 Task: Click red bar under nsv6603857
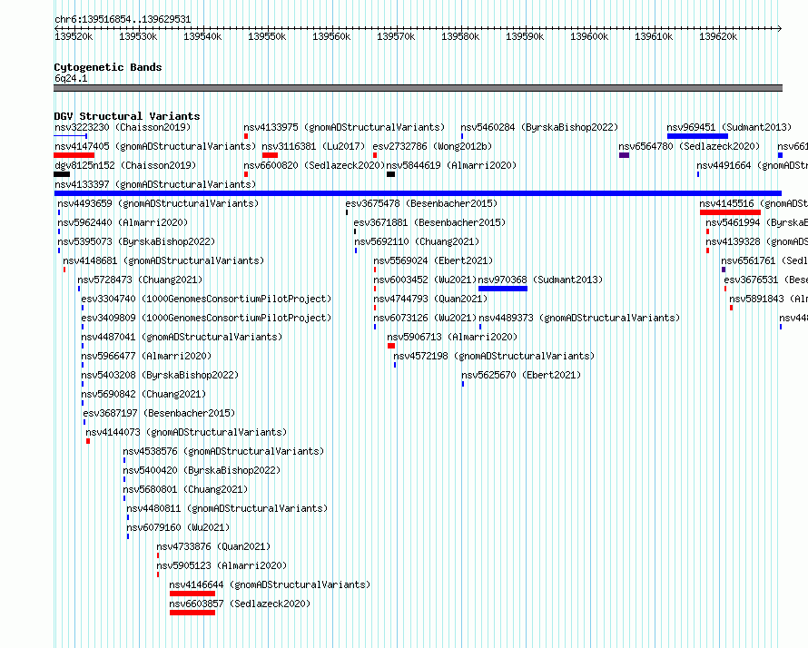click(x=192, y=613)
